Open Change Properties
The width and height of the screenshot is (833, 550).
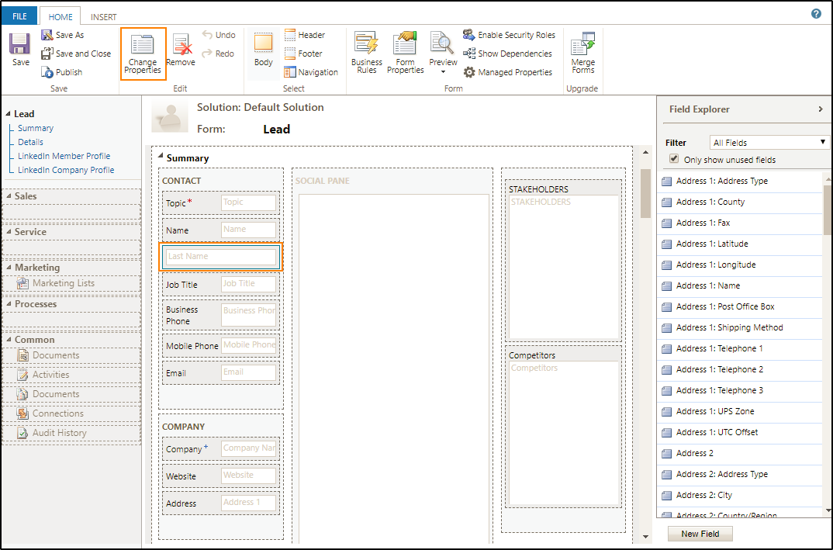[143, 54]
